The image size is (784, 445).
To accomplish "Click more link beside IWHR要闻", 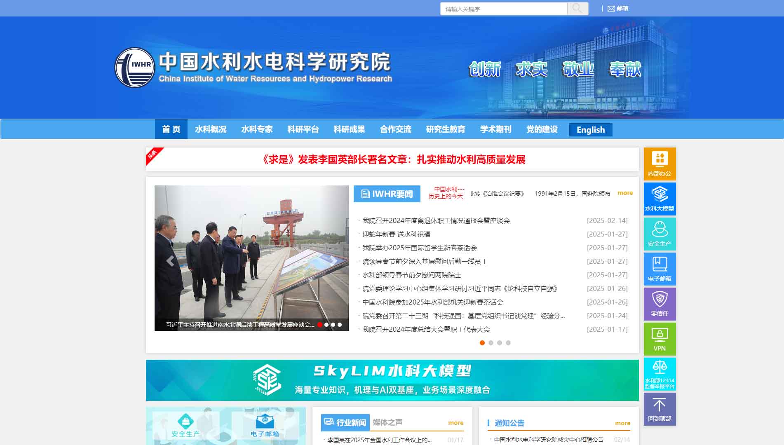I will (625, 193).
